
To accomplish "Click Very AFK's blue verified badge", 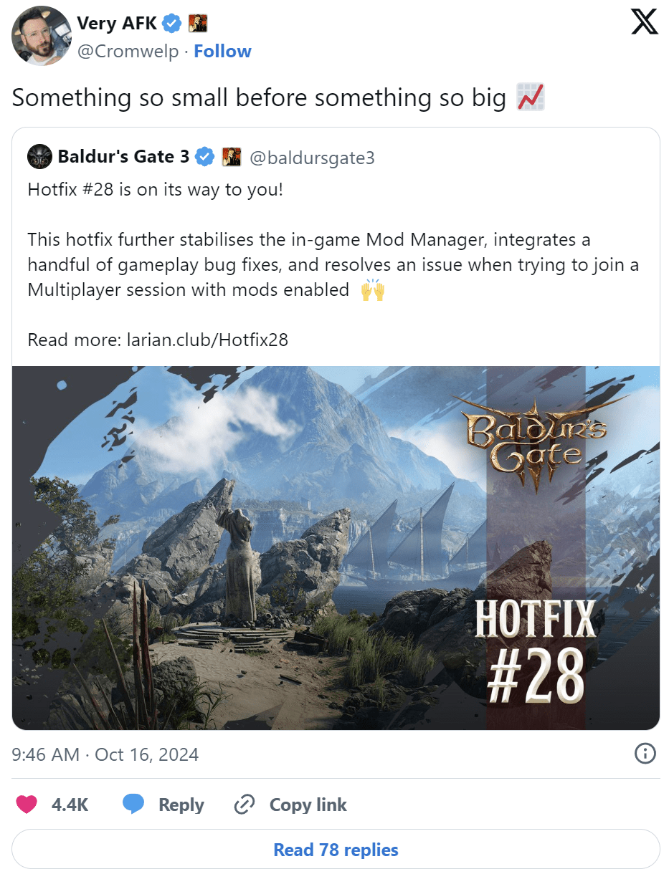I will pos(171,24).
